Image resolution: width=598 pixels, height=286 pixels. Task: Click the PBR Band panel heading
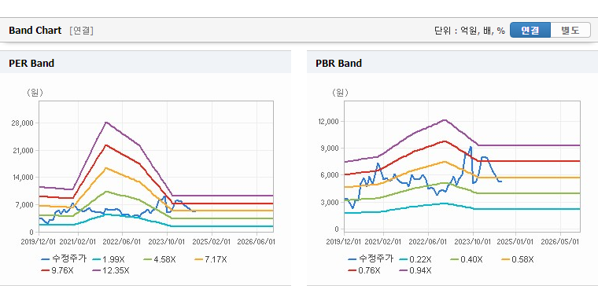(x=338, y=63)
